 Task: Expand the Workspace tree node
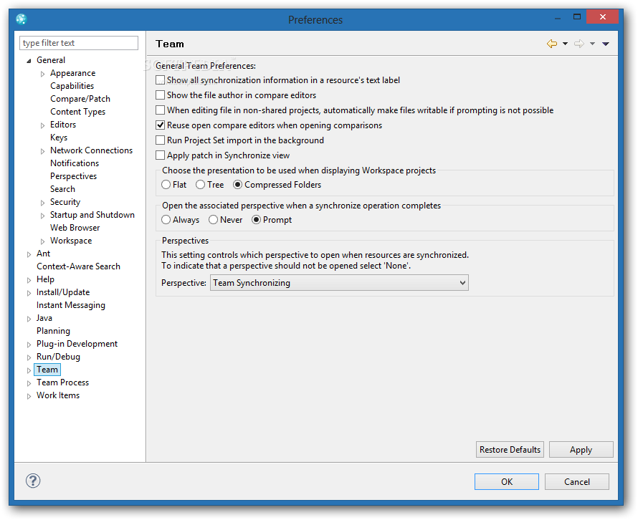(x=43, y=241)
